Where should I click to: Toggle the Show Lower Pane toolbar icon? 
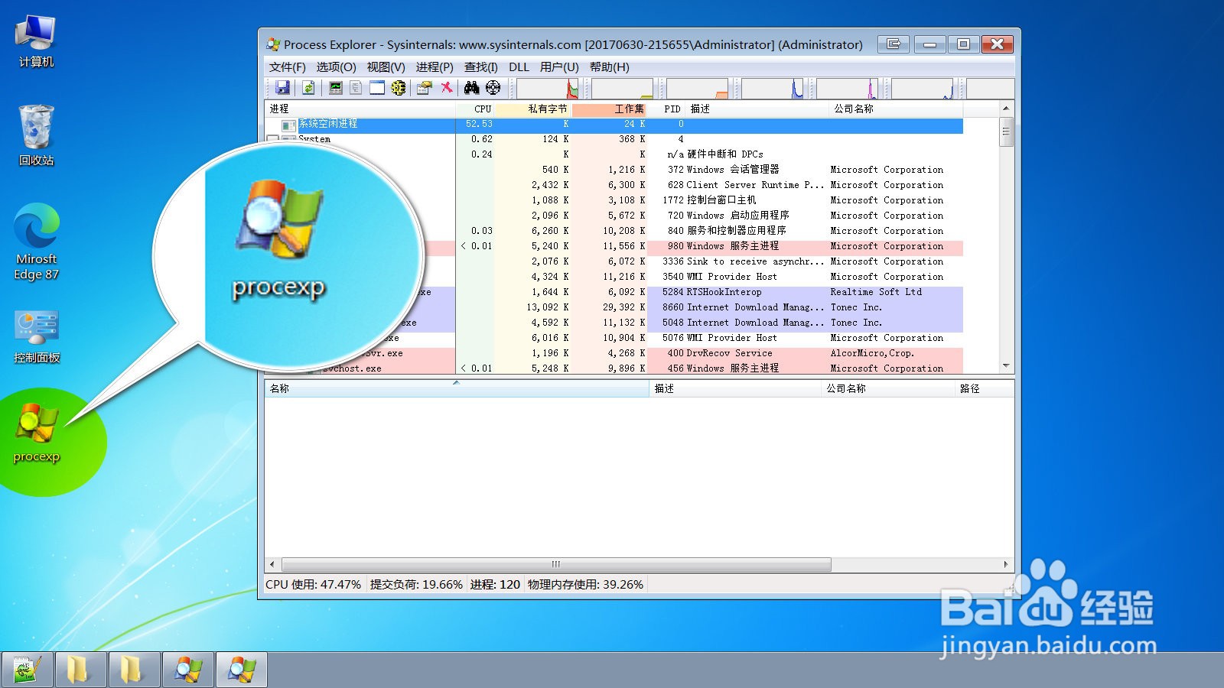[x=377, y=88]
